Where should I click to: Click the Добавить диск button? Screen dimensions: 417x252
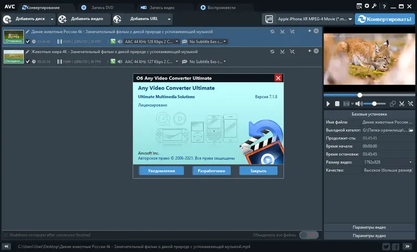pyautogui.click(x=26, y=19)
